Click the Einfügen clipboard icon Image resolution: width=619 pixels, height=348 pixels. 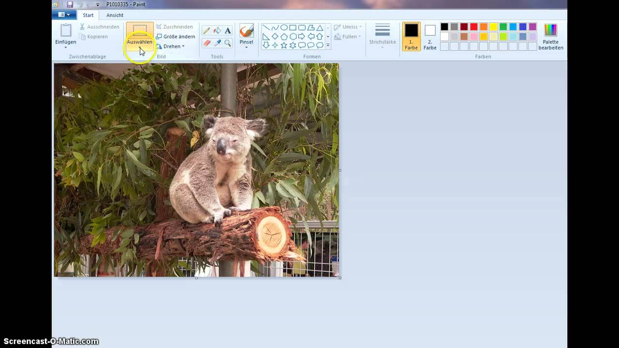(66, 30)
